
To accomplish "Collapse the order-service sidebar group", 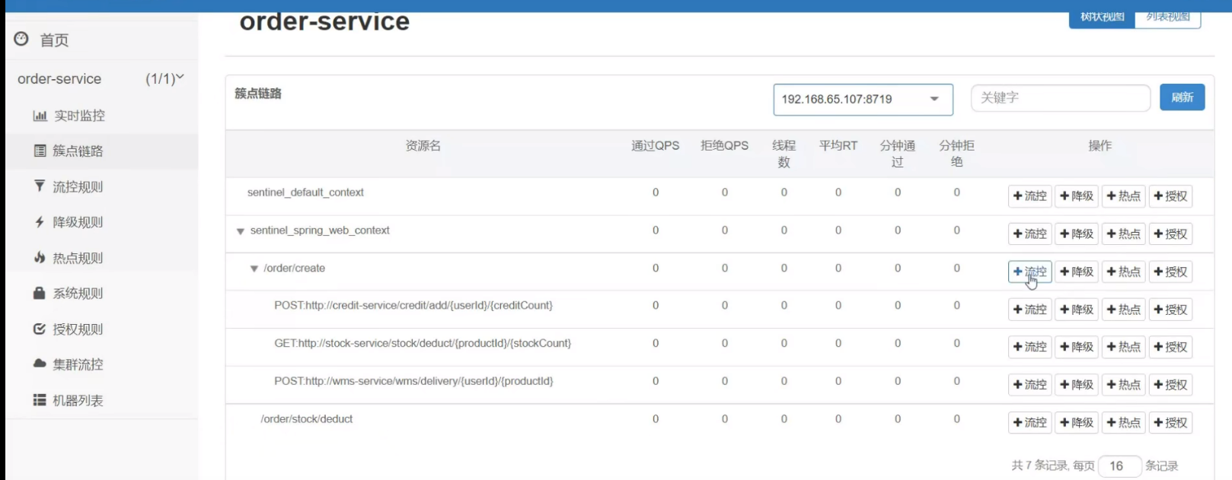I will click(x=102, y=78).
